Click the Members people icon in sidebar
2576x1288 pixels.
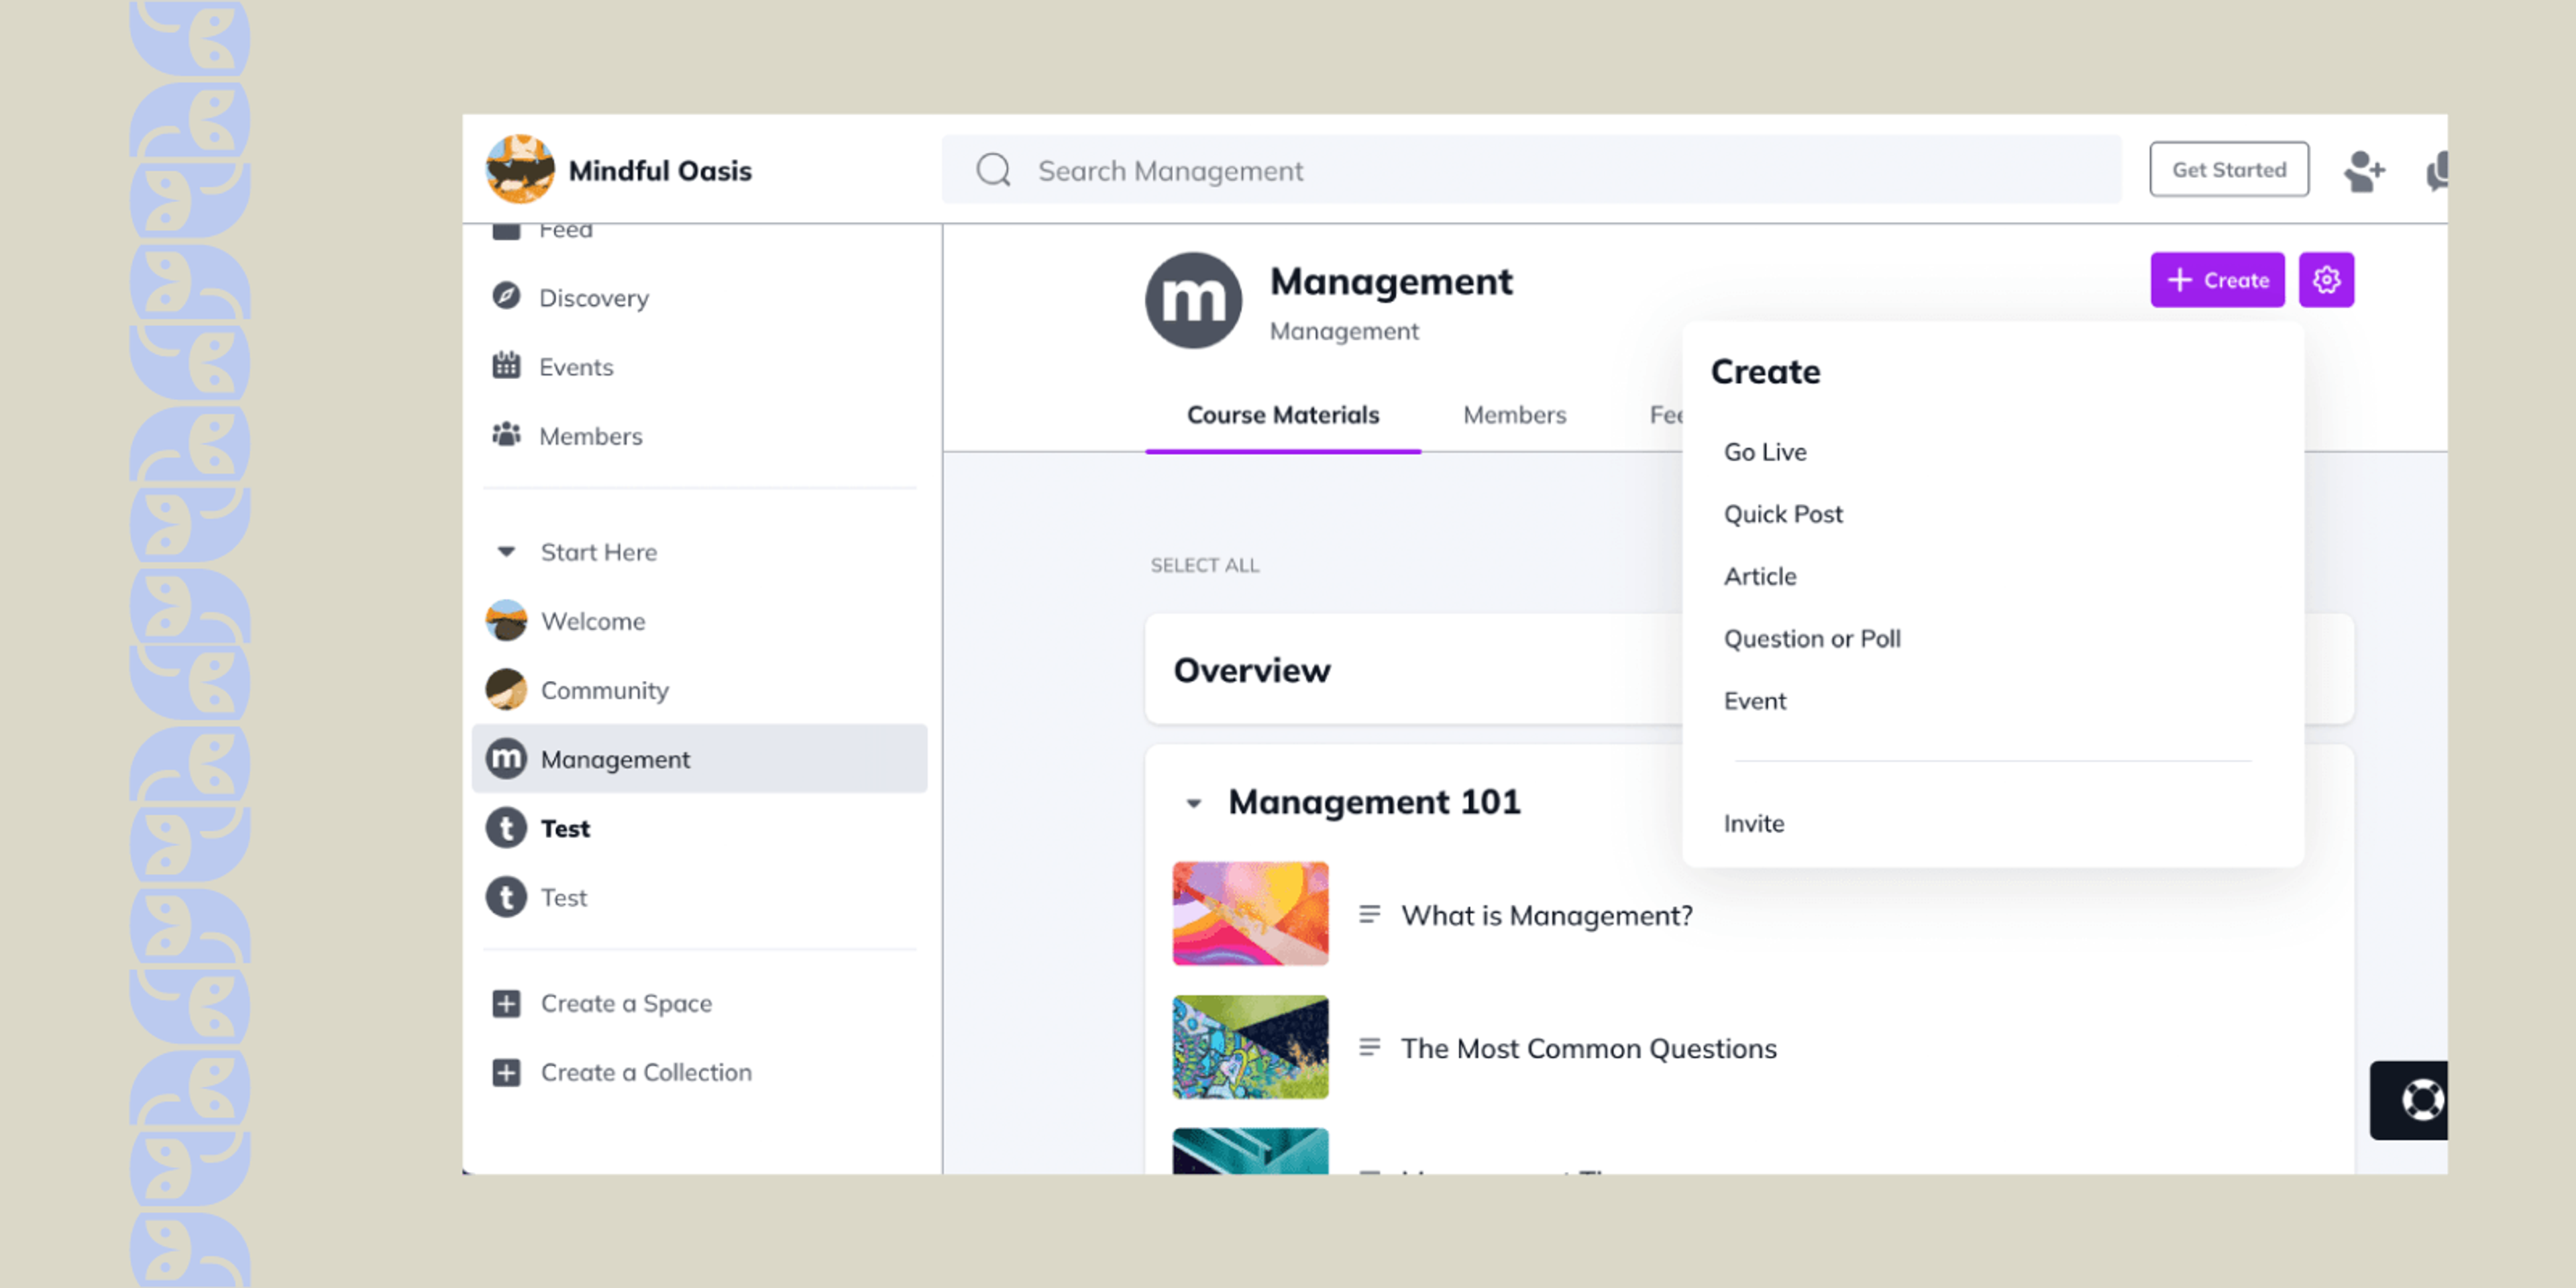(506, 435)
